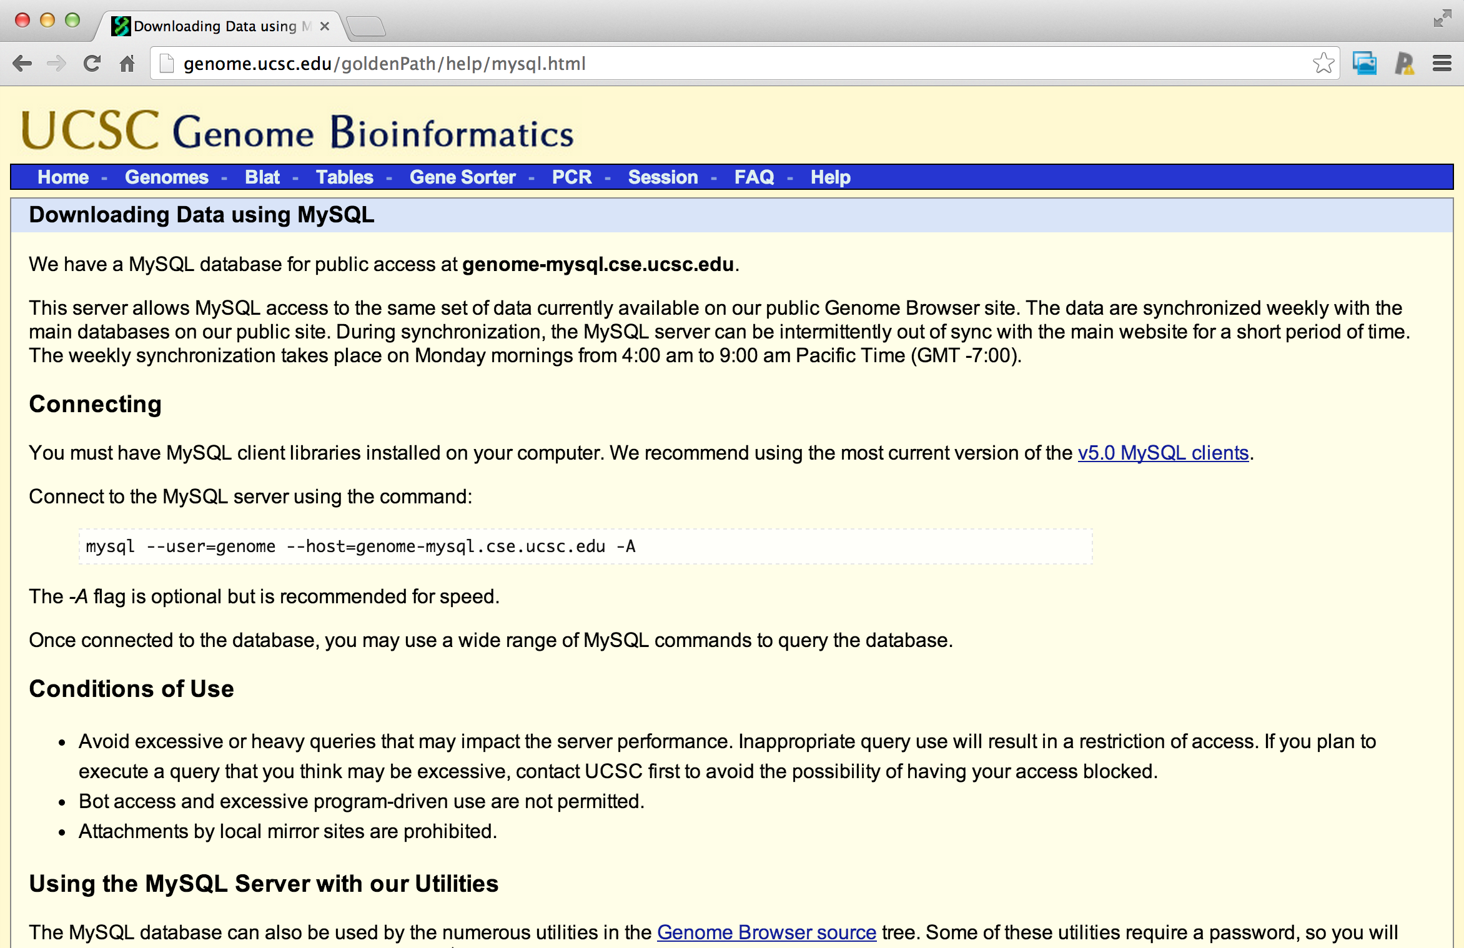Click the Bot access not permitted bullet
Image resolution: width=1464 pixels, height=948 pixels.
coord(362,802)
